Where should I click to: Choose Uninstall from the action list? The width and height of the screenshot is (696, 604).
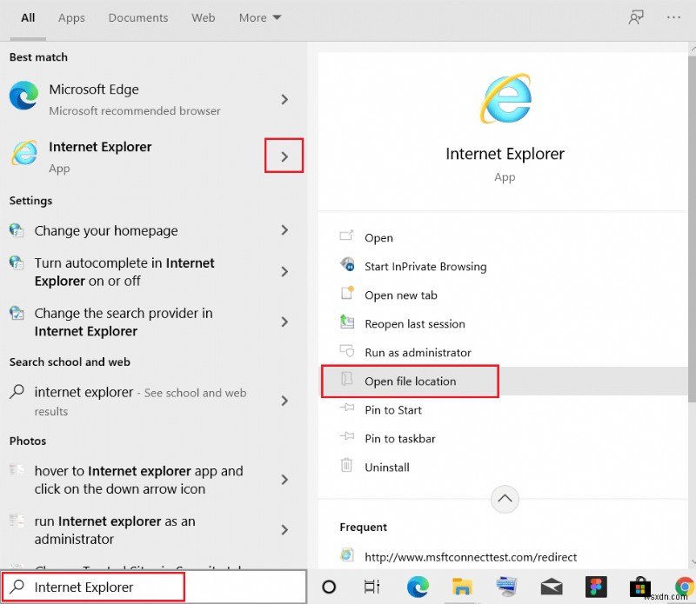click(x=504, y=468)
